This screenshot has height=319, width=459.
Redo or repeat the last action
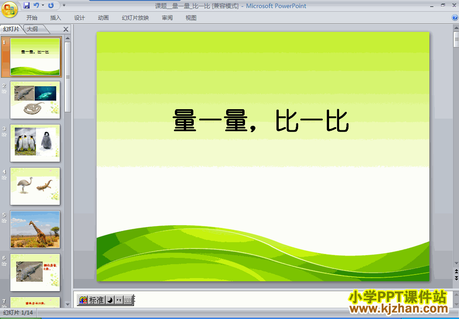[51, 5]
